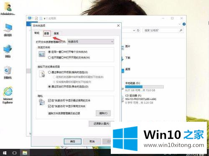The image size is (209, 156).
Task: Click the 取消 button
Action: tap(92, 141)
